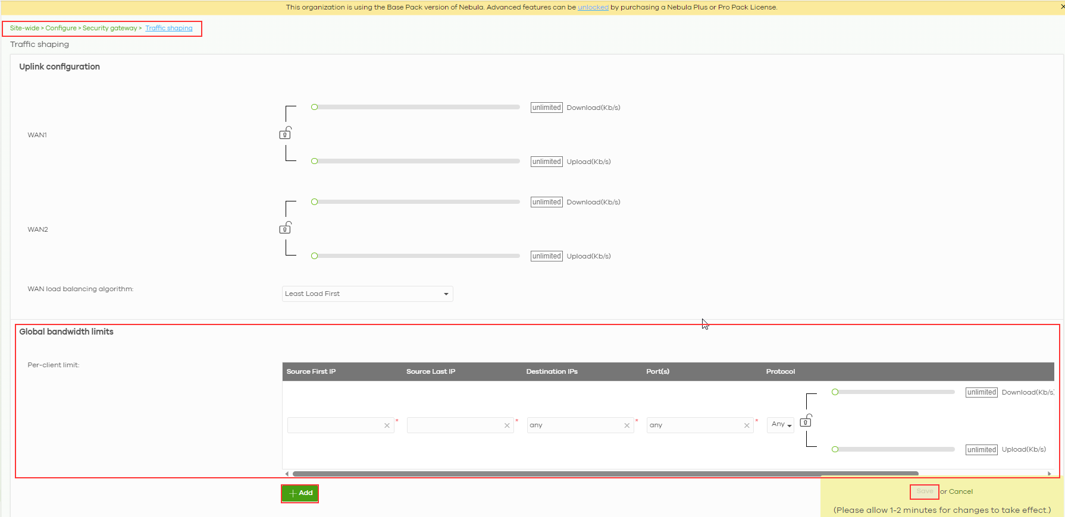
Task: Clear the Port(s) field
Action: click(747, 425)
